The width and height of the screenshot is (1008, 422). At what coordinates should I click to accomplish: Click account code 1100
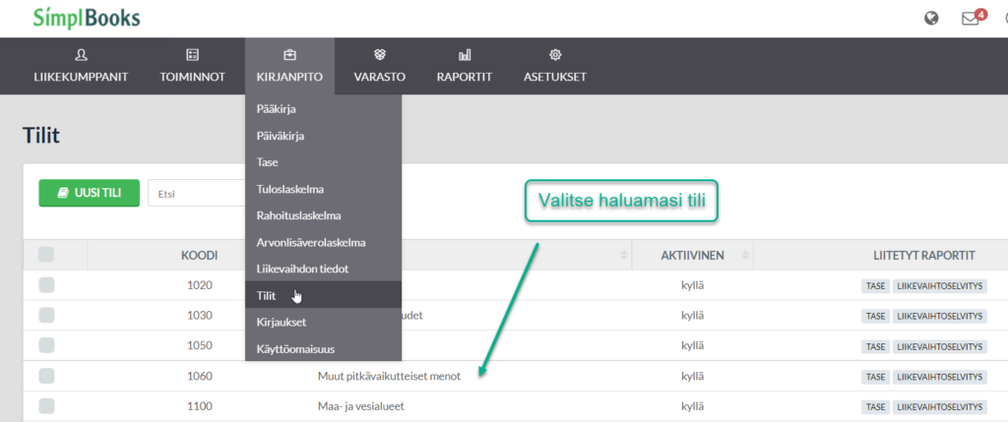point(199,406)
